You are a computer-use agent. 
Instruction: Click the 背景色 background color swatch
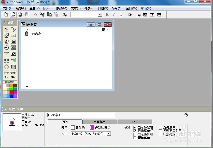point(73,127)
